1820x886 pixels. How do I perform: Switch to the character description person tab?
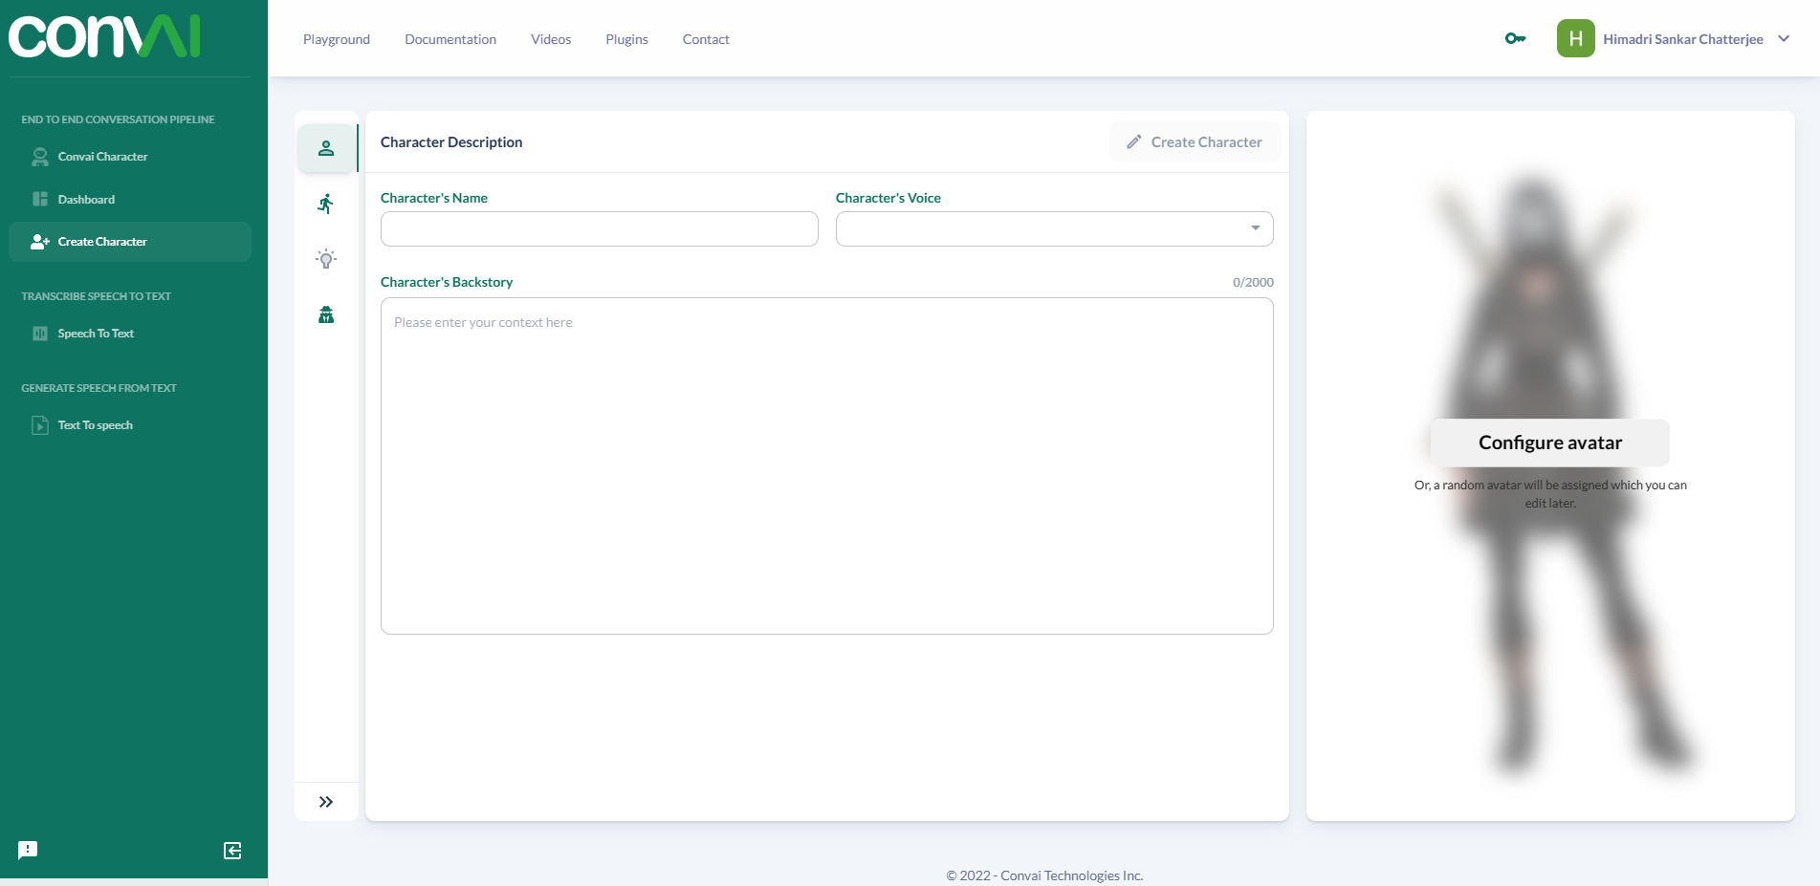pyautogui.click(x=326, y=148)
